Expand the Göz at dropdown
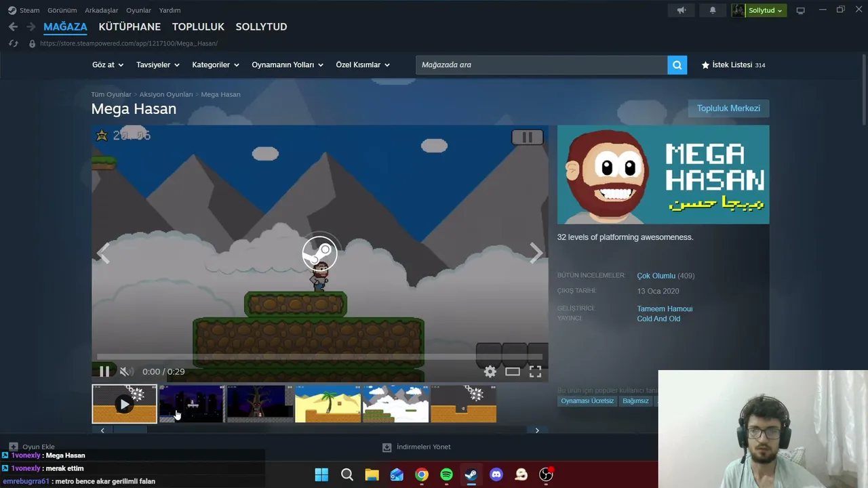The image size is (868, 488). point(108,65)
